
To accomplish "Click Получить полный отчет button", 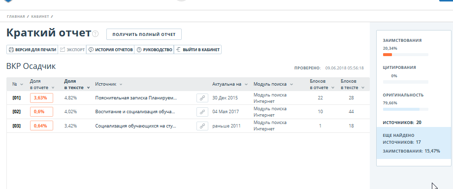I will coord(144,34).
